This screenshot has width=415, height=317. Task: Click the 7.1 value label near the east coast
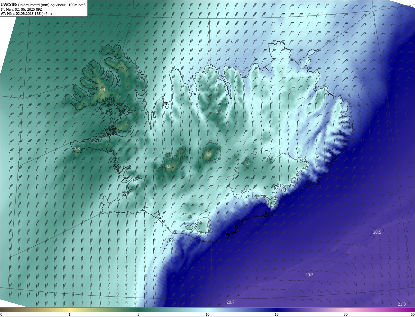point(319,99)
